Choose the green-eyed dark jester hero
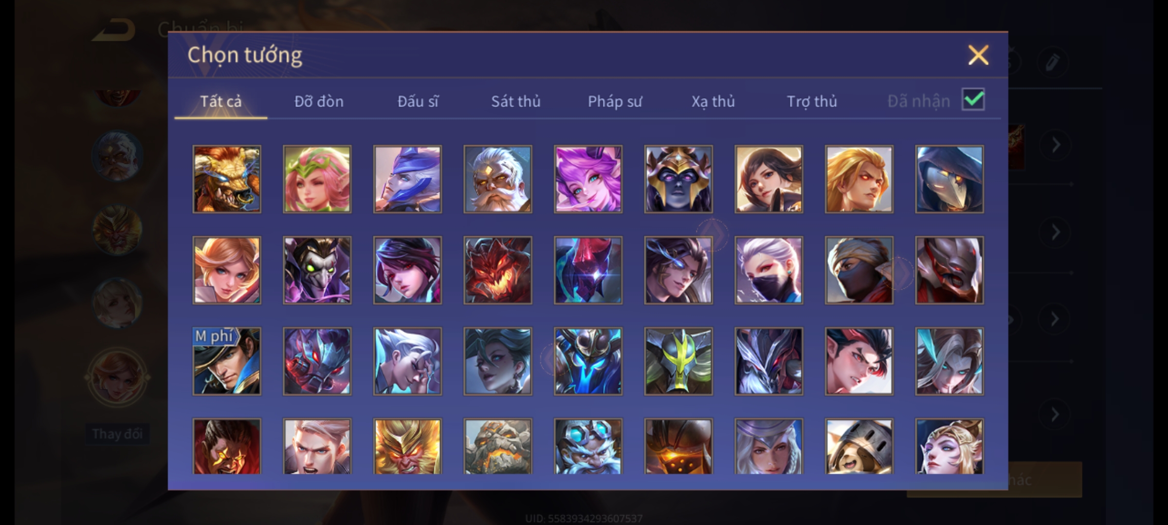Viewport: 1168px width, 525px height. click(317, 270)
